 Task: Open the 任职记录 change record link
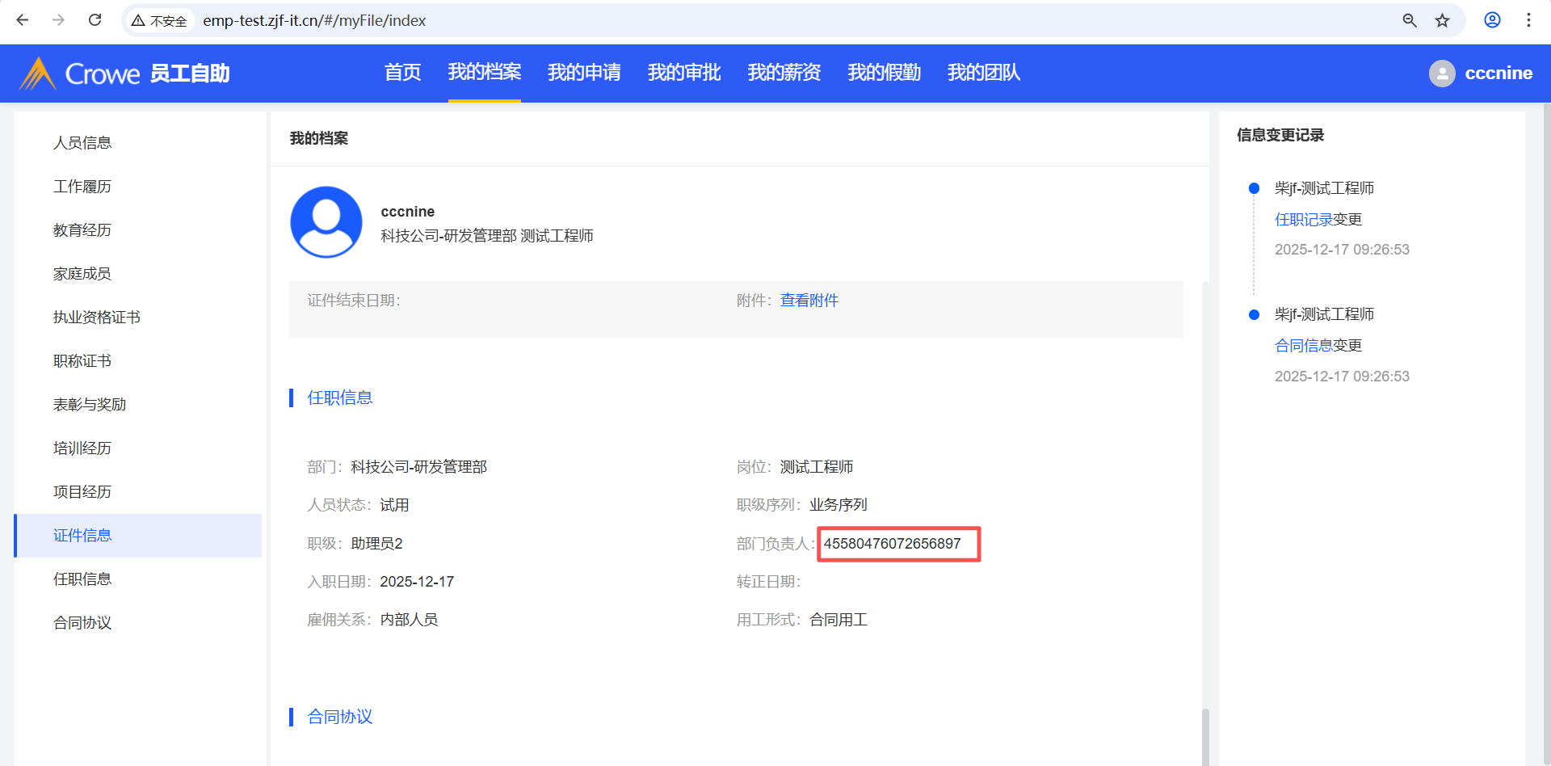pyautogui.click(x=1304, y=220)
